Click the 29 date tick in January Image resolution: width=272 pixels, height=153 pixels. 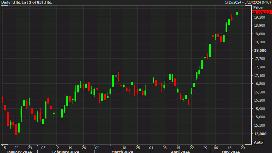(30, 148)
